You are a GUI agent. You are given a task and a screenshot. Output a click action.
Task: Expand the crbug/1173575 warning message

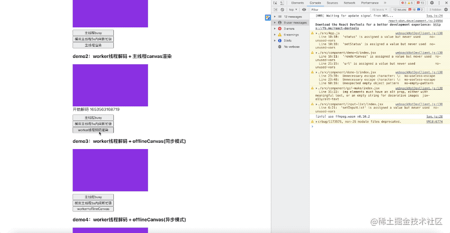316,122
